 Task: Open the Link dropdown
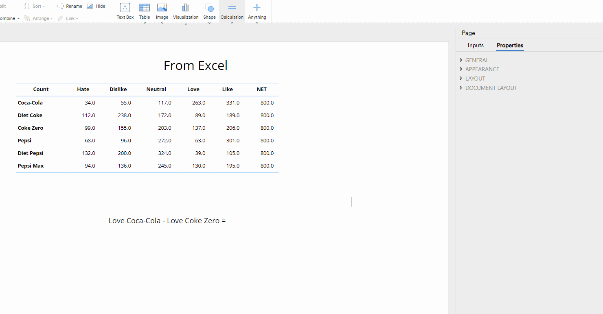68,18
